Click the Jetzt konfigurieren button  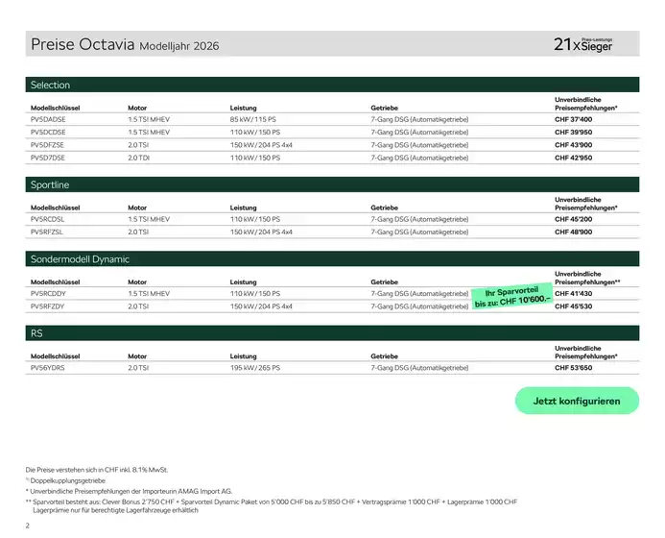click(577, 401)
